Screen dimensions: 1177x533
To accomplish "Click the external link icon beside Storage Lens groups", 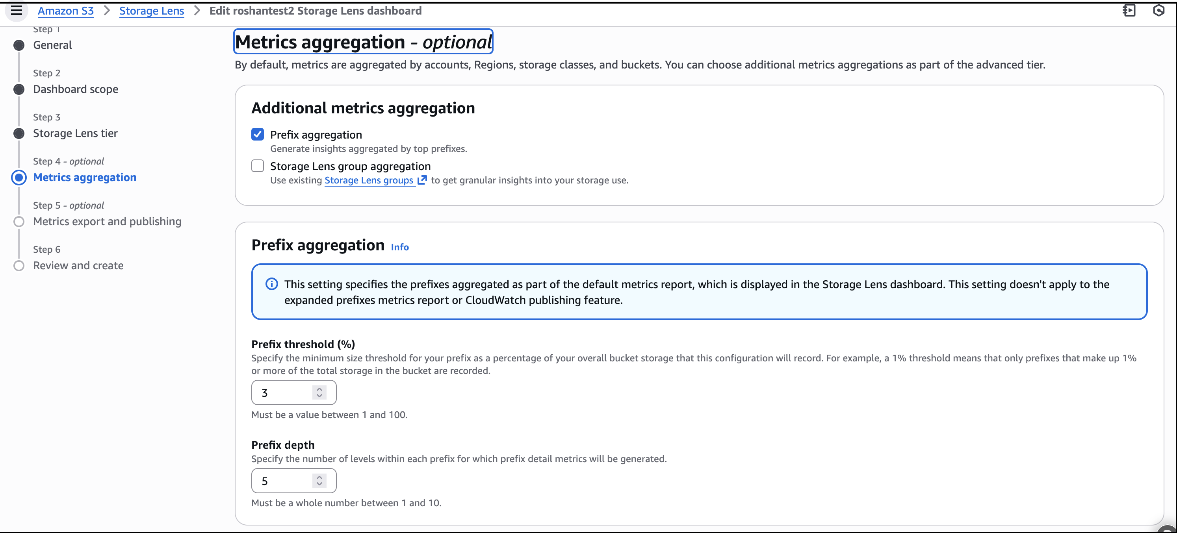I will (x=422, y=180).
